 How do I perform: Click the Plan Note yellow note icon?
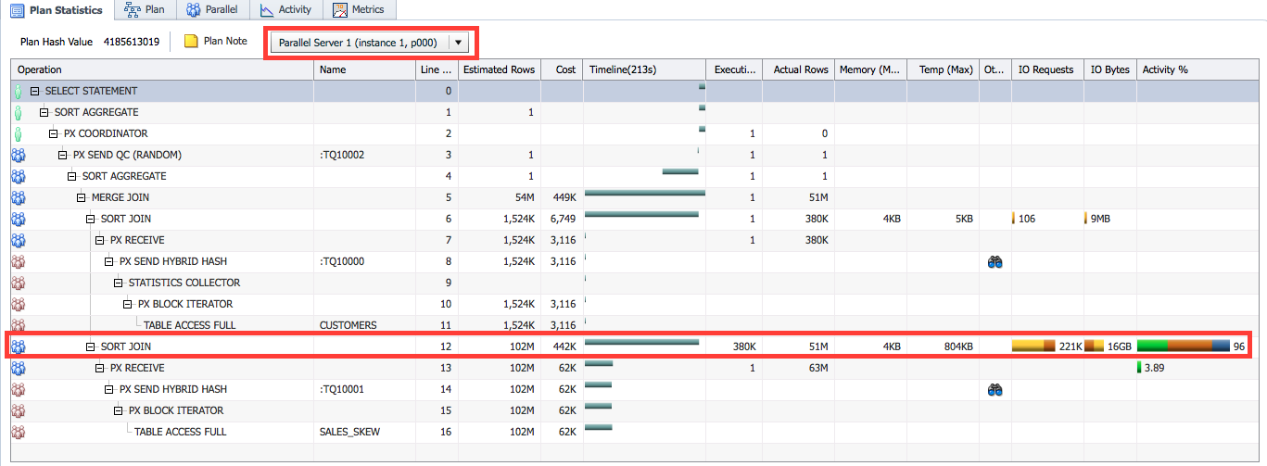click(191, 42)
